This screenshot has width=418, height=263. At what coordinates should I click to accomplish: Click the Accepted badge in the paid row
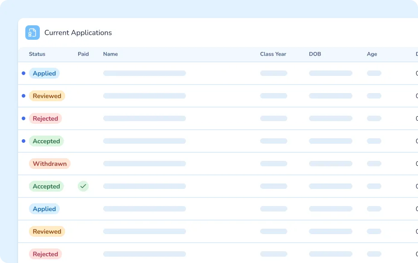[x=46, y=186]
